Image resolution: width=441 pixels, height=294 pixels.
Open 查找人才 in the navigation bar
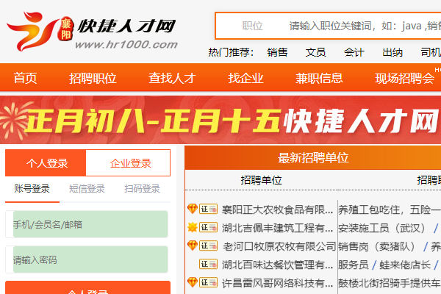coord(172,78)
